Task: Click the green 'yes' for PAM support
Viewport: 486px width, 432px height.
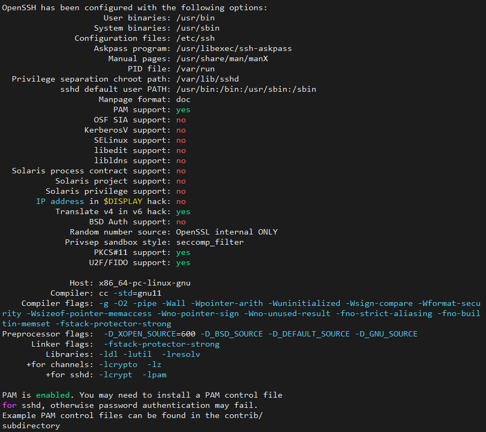Action: pyautogui.click(x=183, y=109)
